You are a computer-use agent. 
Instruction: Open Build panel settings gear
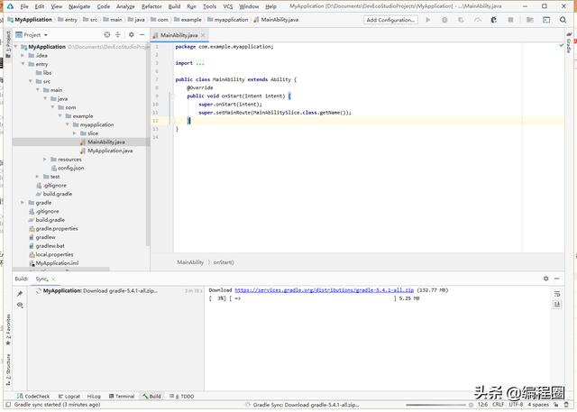point(546,279)
